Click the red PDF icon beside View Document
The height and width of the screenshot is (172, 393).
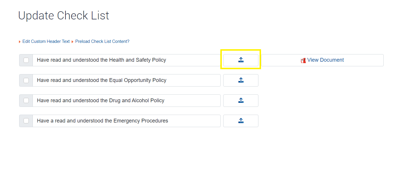tap(303, 60)
